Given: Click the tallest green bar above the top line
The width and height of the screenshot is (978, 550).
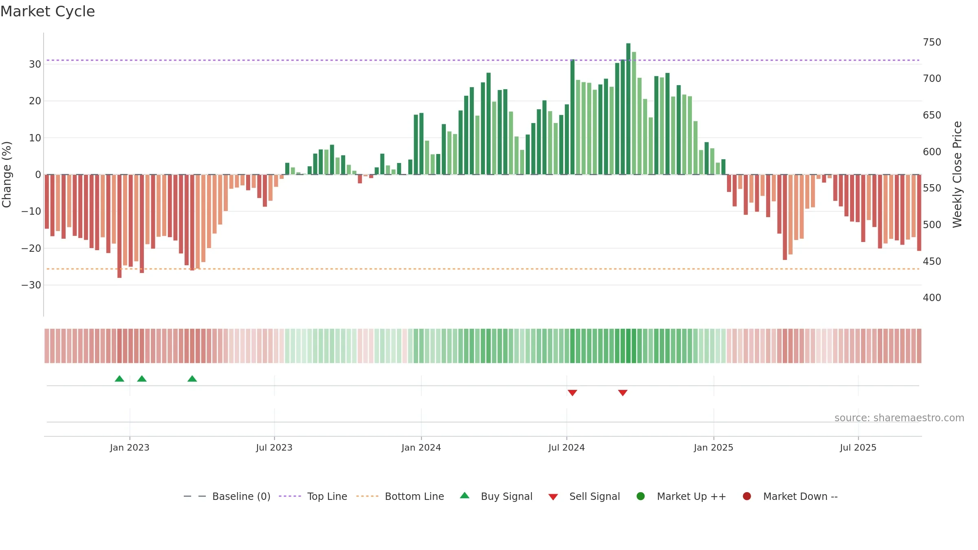Looking at the screenshot, I should pyautogui.click(x=628, y=109).
